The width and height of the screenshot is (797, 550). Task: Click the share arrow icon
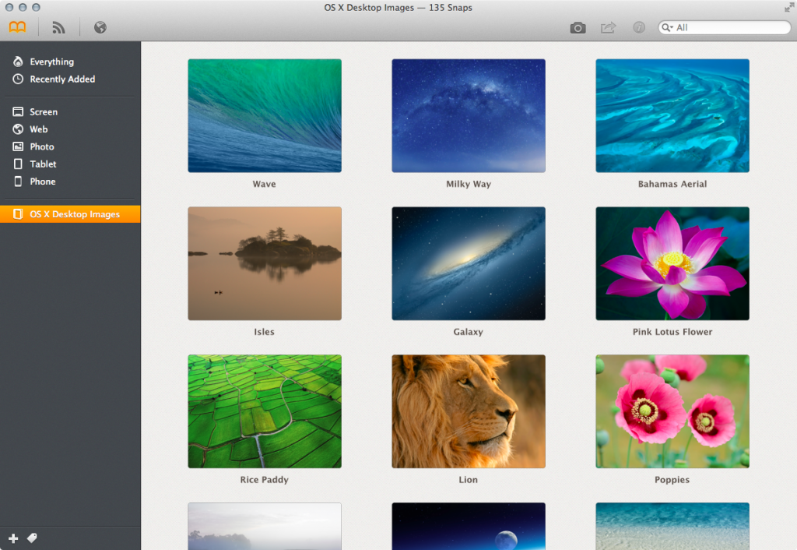608,28
